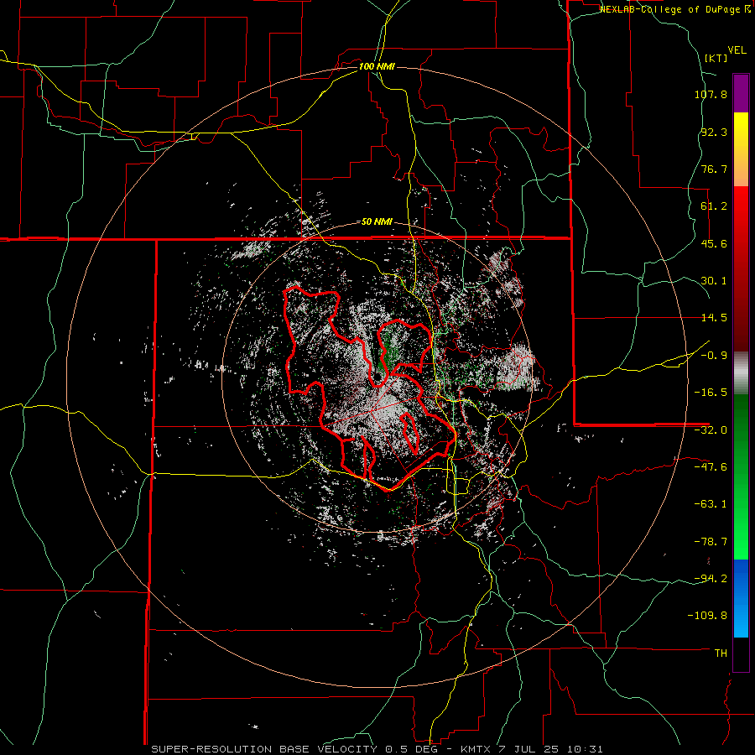The height and width of the screenshot is (755, 755).
Task: Select the 107.8 velocity scale value
Action: tap(711, 94)
